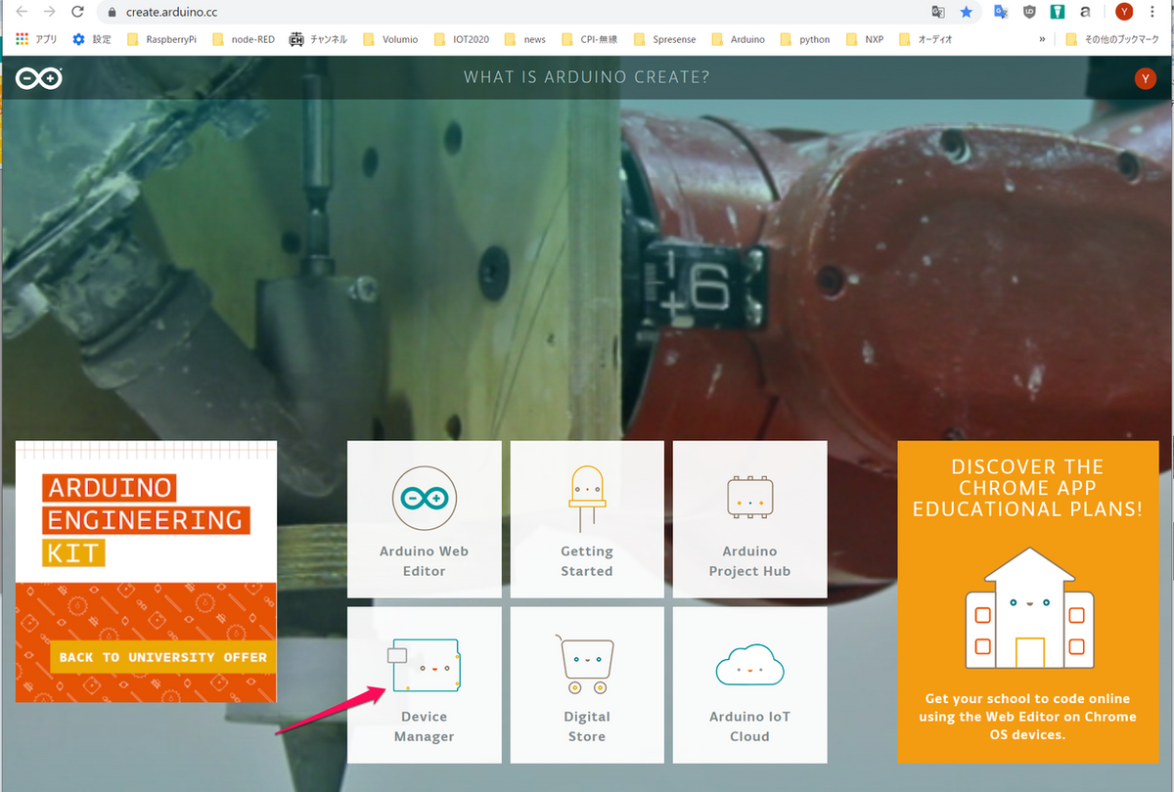1174x792 pixels.
Task: Show hidden bookmarks with » chevron
Action: click(1042, 40)
